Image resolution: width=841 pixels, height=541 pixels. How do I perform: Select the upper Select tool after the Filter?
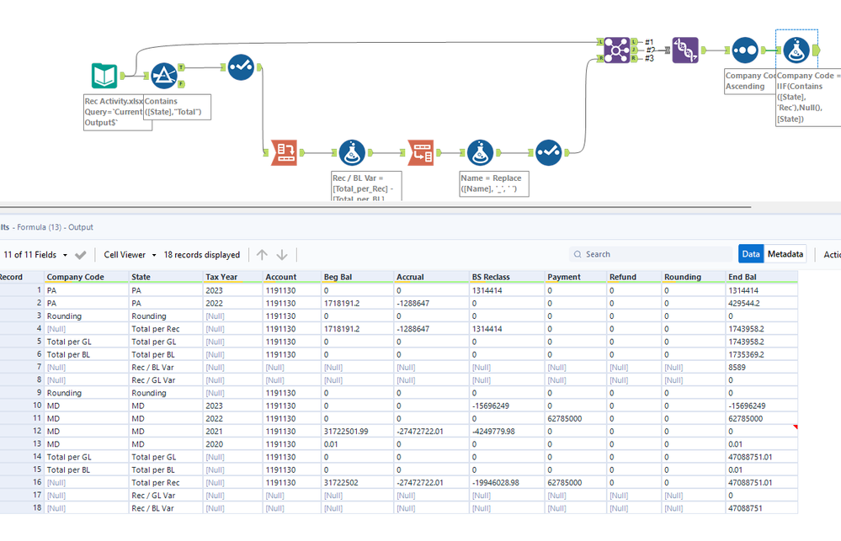pos(241,67)
